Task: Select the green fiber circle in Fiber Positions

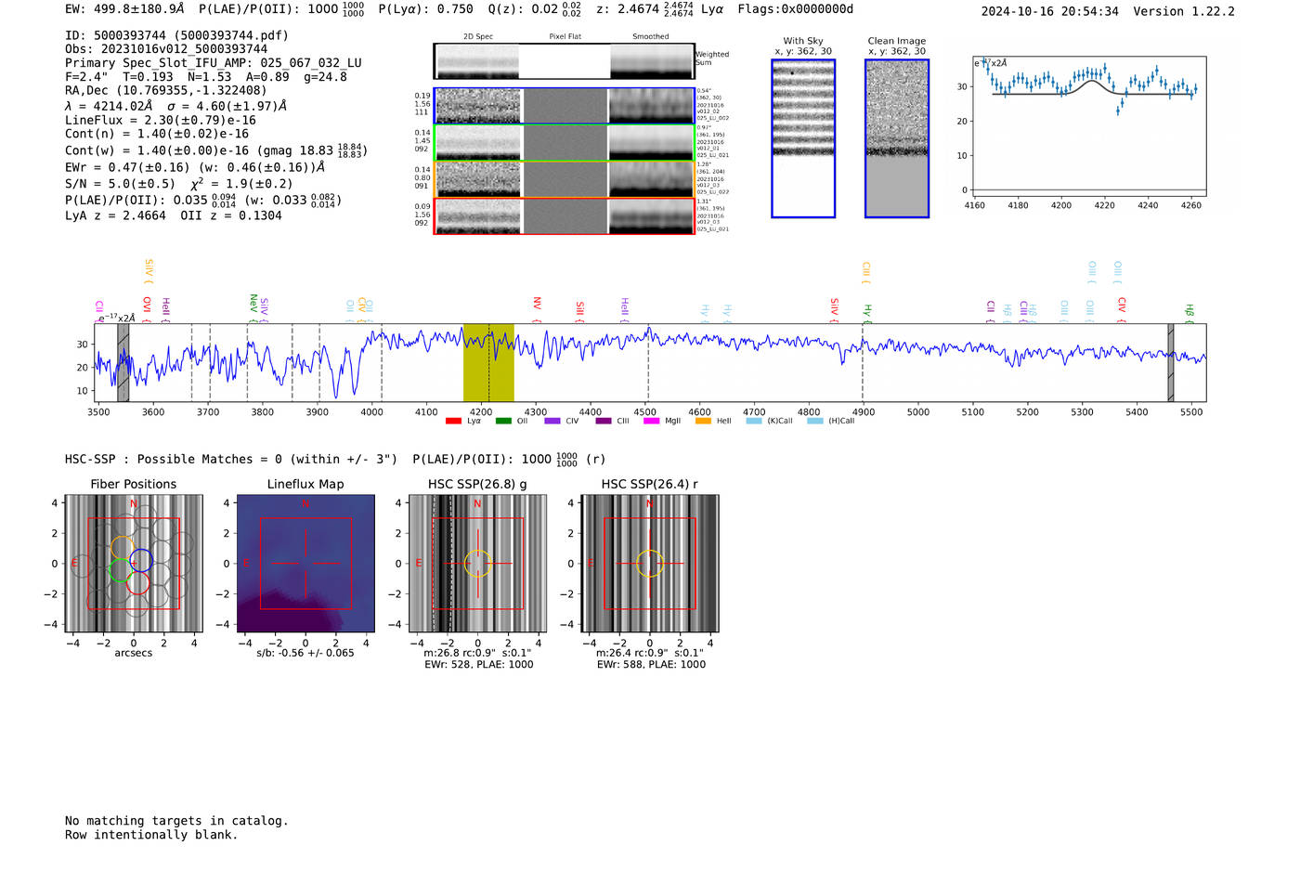Action: tap(121, 570)
